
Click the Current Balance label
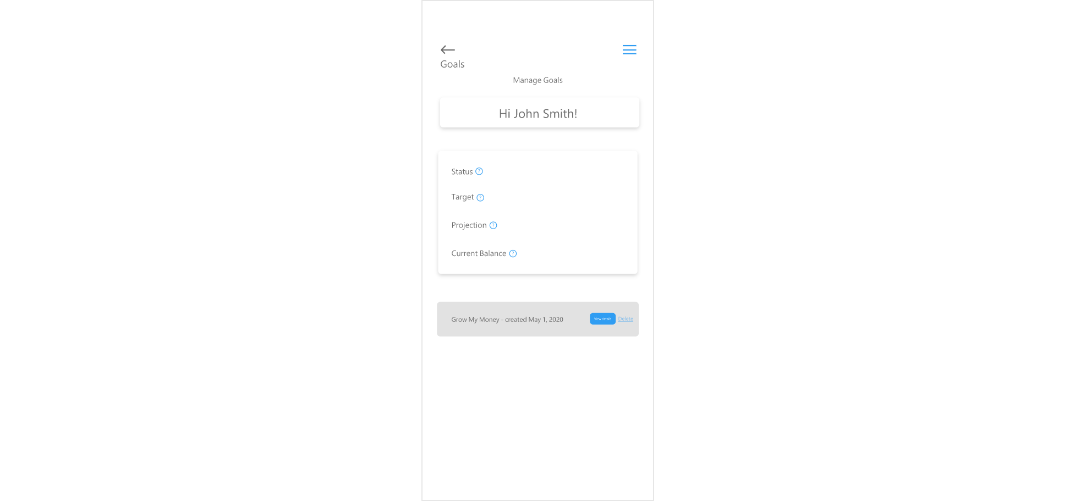[x=479, y=253]
